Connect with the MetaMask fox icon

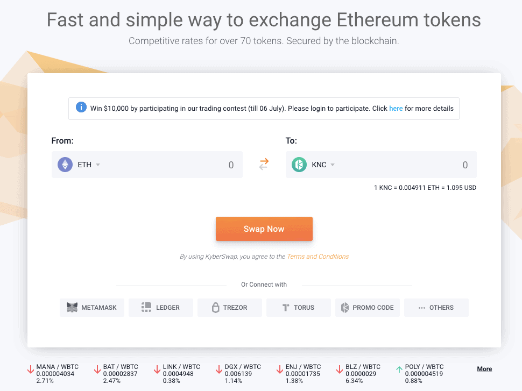[x=72, y=308]
